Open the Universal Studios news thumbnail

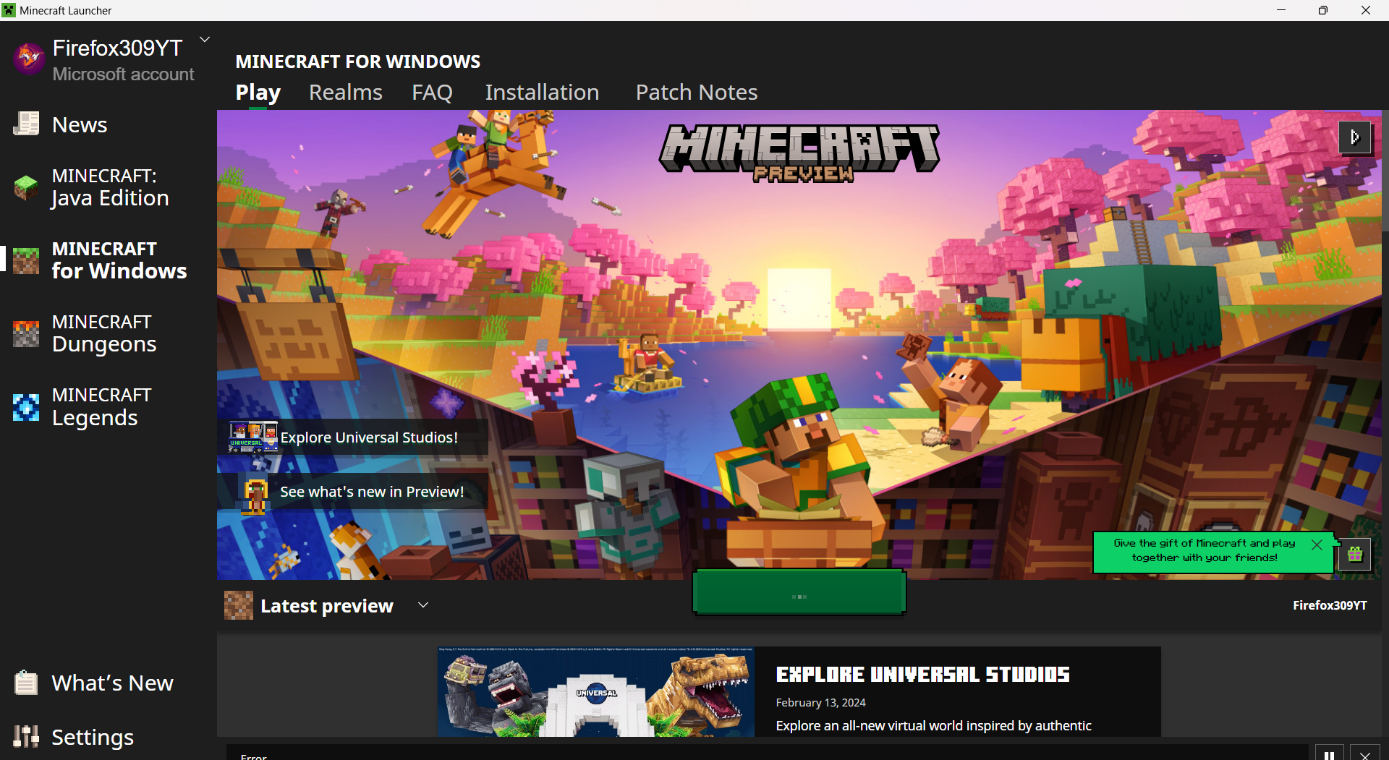596,692
